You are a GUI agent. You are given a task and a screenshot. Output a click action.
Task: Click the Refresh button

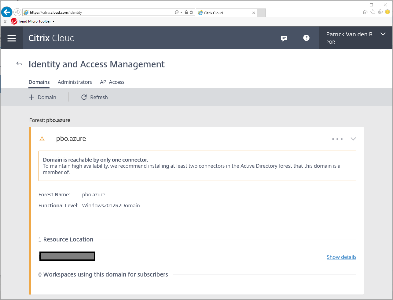point(94,97)
